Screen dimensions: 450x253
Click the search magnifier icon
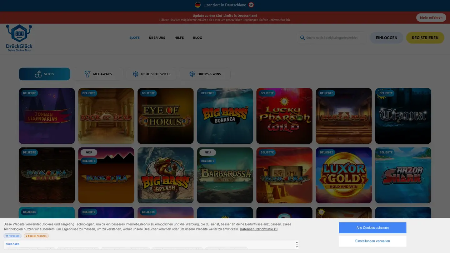[x=302, y=38]
